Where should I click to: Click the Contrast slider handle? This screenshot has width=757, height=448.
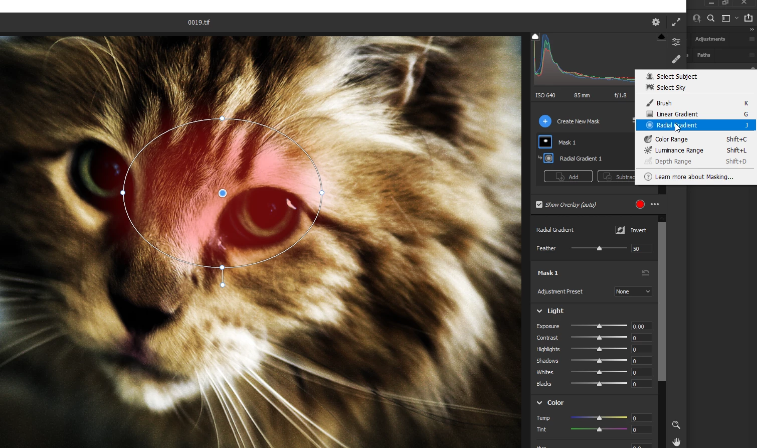coord(599,338)
